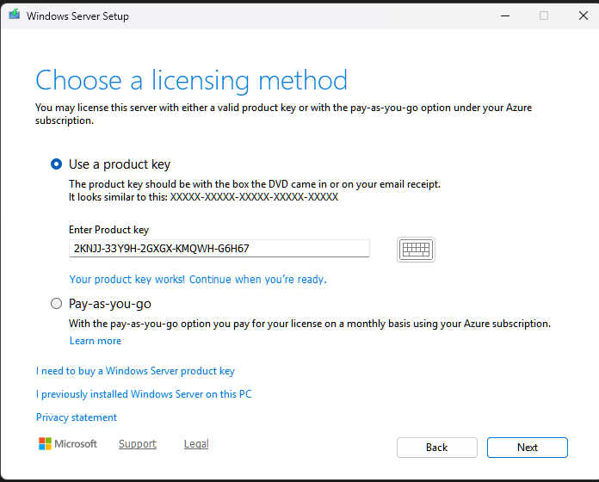Click the Microsoft logo in footer
599x482 pixels.
pos(67,444)
